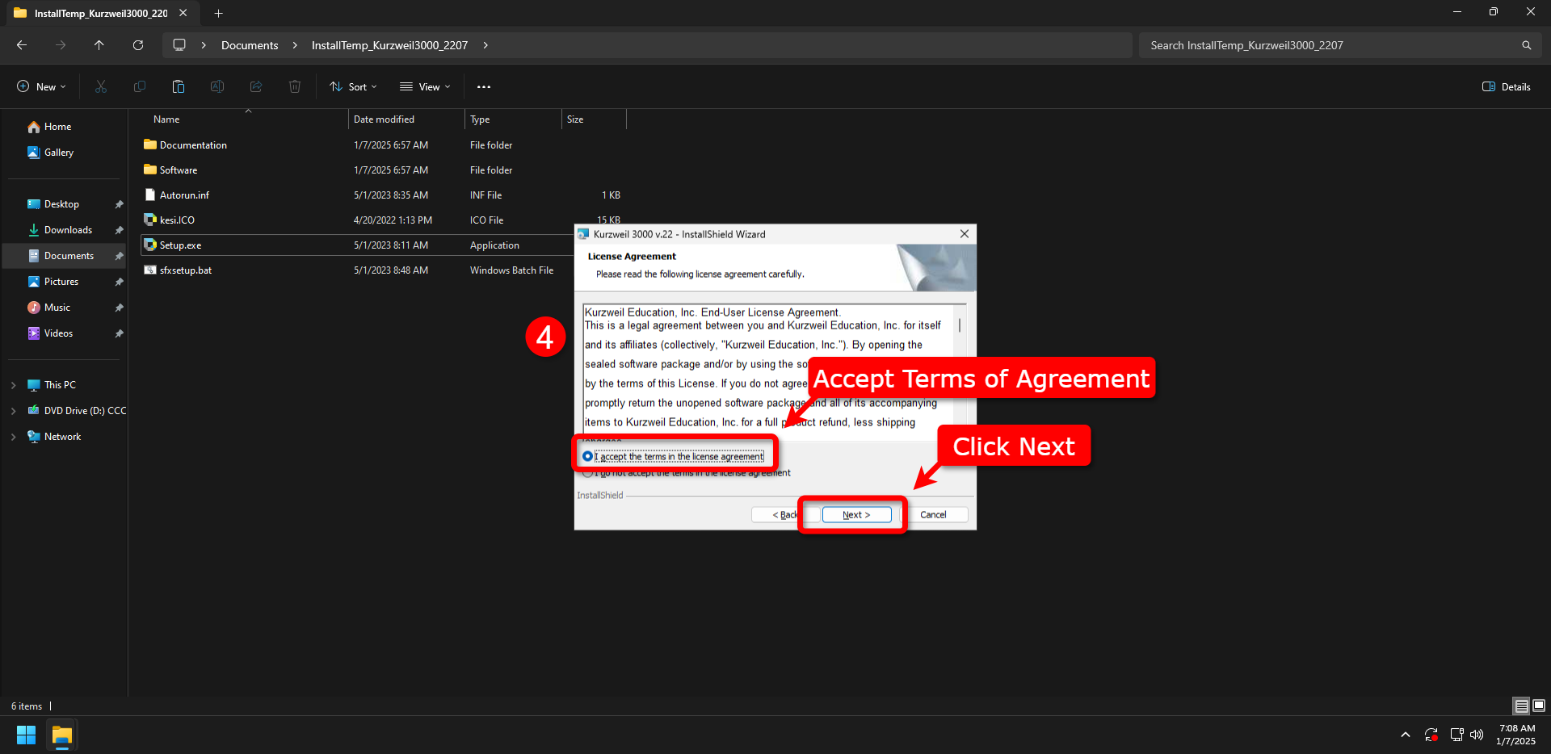Click the search magnifier icon
Viewport: 1551px width, 754px height.
1526,45
